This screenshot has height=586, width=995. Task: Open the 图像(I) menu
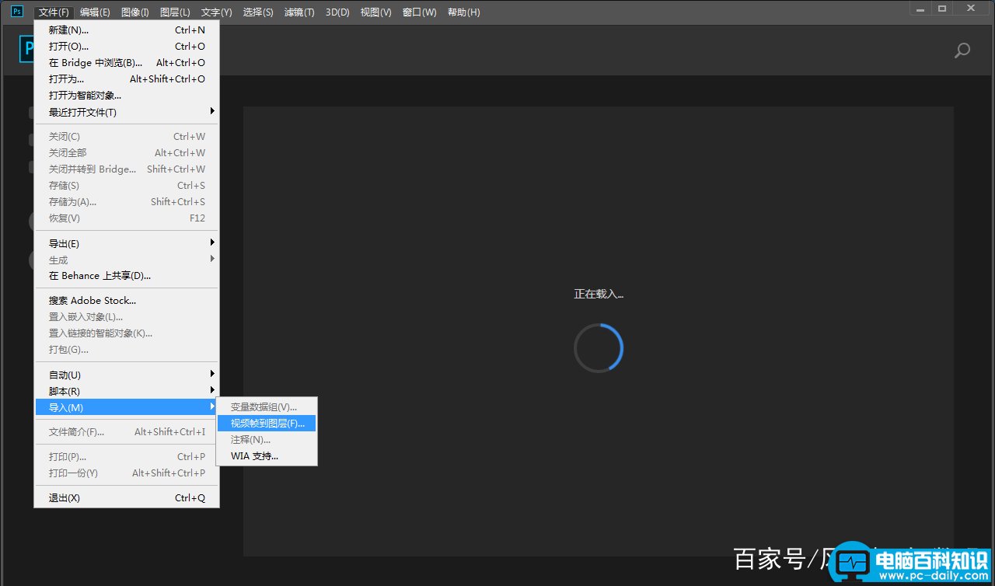(135, 12)
